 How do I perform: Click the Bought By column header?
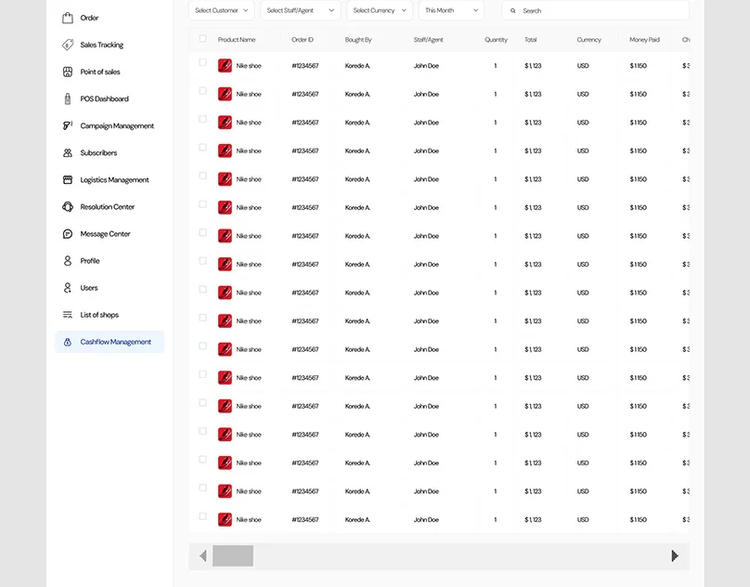click(x=358, y=40)
